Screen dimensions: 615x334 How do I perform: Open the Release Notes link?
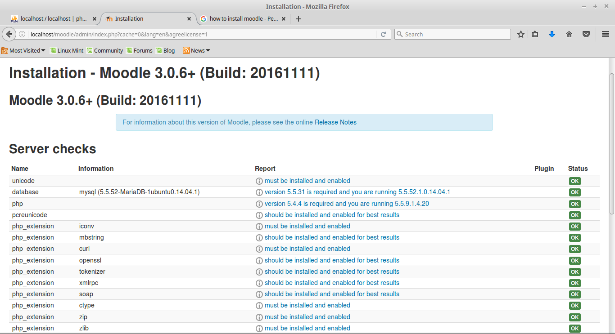click(335, 122)
